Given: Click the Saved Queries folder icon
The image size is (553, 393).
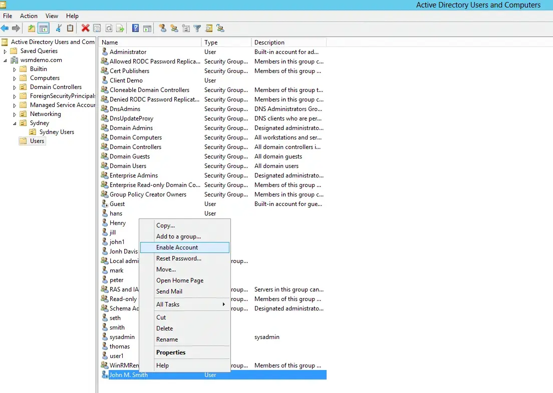Looking at the screenshot, I should (x=14, y=51).
